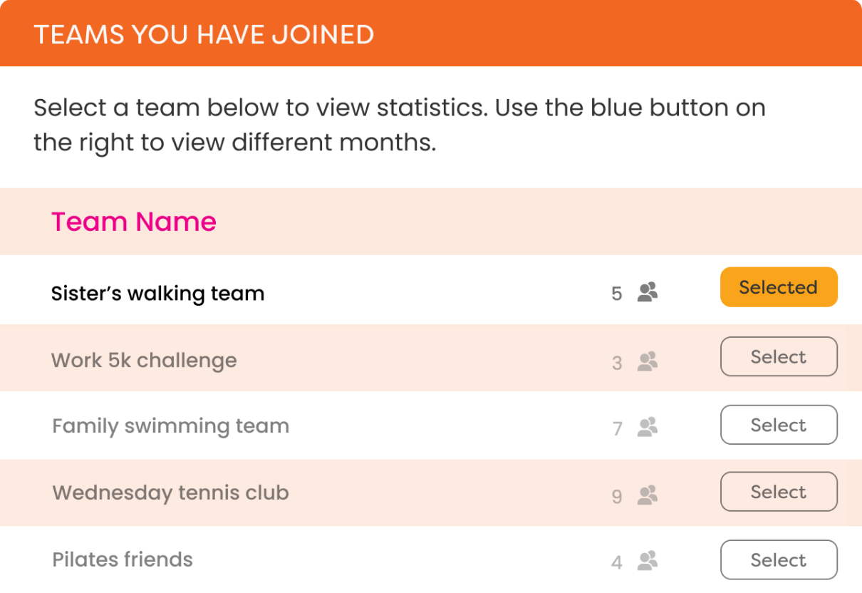Image resolution: width=862 pixels, height=593 pixels.
Task: Select the Pilates friends team
Action: 779,560
